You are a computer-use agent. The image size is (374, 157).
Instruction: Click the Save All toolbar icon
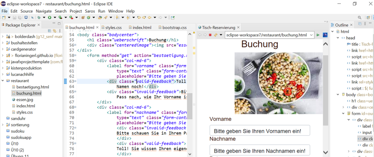[20, 17]
